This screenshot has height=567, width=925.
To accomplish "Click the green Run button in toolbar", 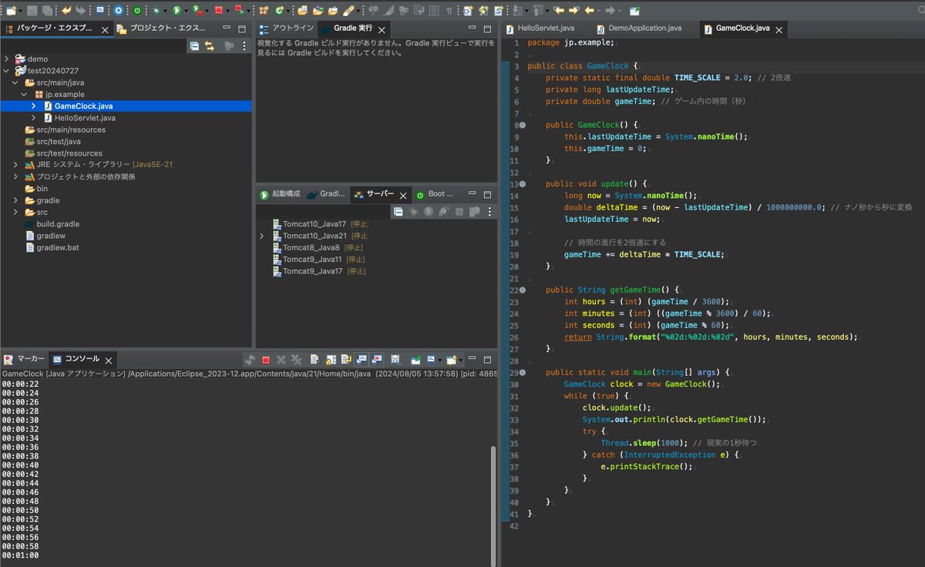I will coord(177,11).
